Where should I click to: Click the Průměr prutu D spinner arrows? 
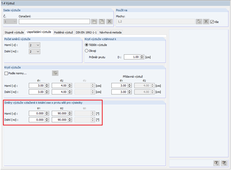[142, 57]
